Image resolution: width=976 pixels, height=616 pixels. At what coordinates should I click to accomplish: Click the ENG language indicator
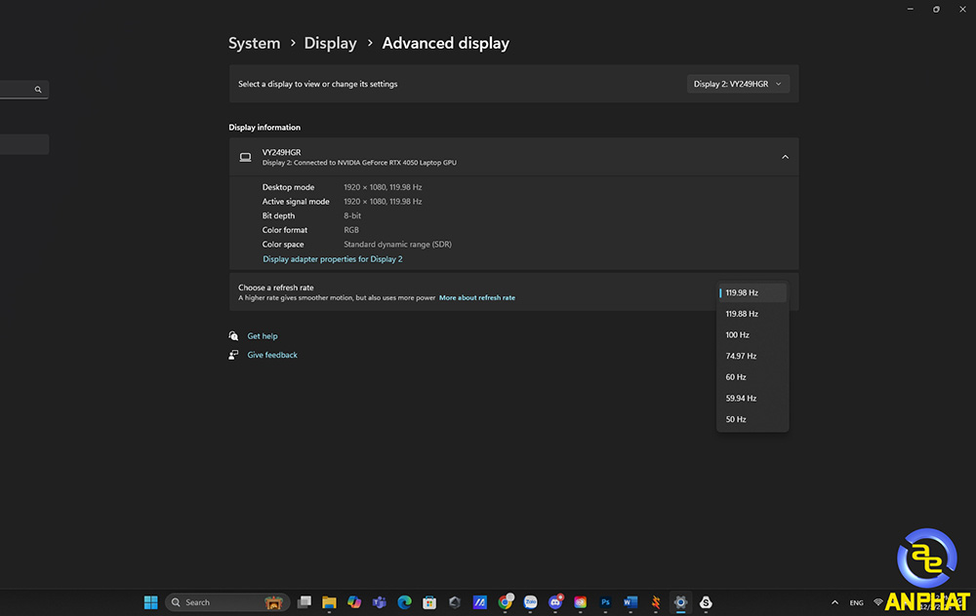click(x=857, y=602)
